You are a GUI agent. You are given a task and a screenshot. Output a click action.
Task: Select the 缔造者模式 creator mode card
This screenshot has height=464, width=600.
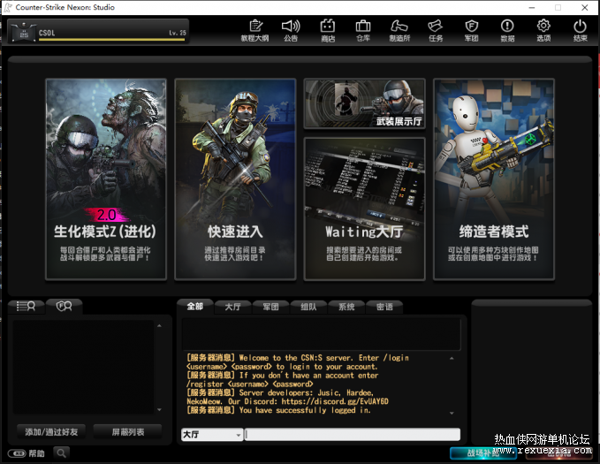[494, 179]
